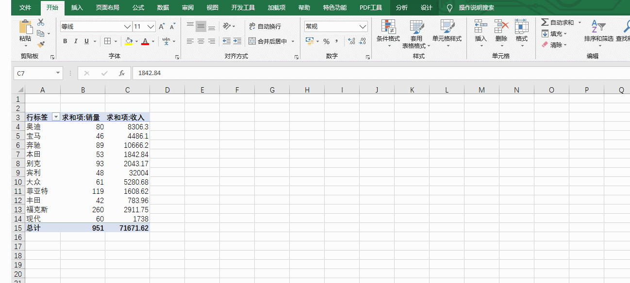Select the 福克斯 row label cell

coord(43,209)
